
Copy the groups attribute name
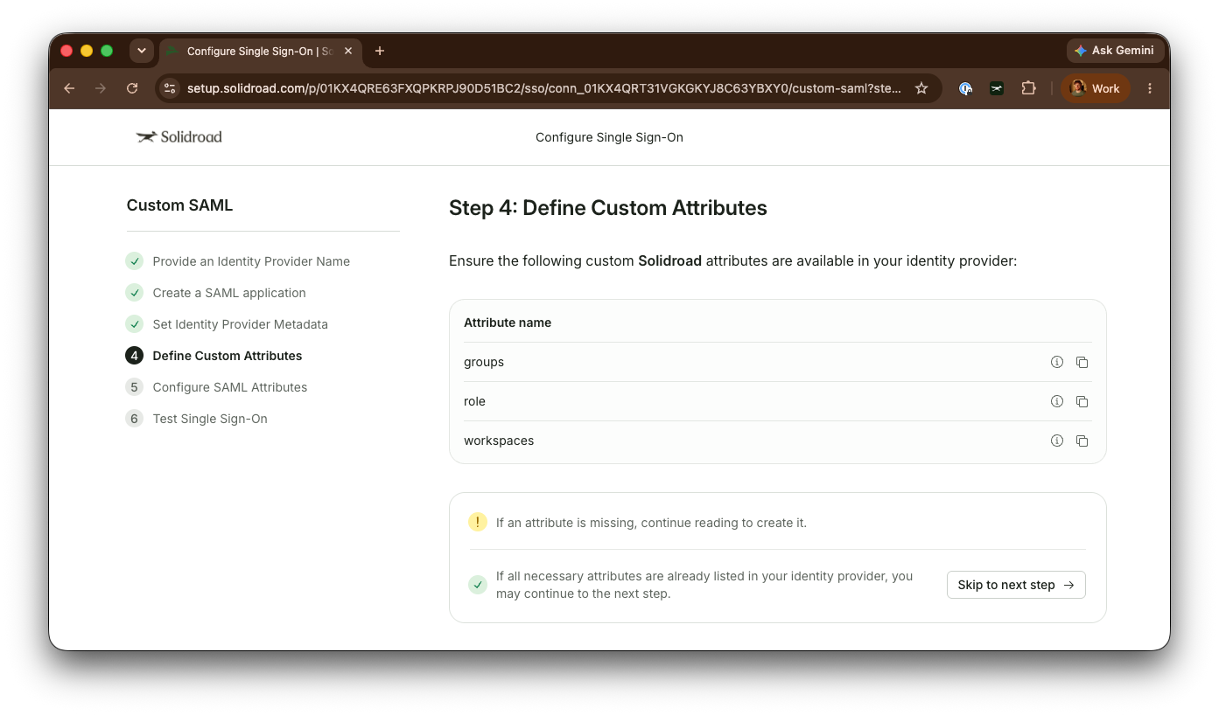pos(1082,362)
